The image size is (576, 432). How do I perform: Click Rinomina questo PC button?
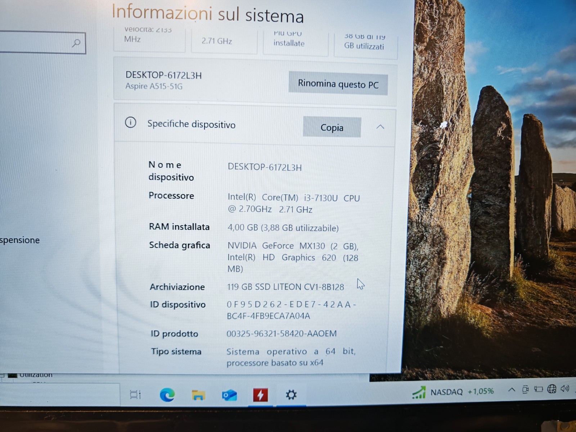338,84
